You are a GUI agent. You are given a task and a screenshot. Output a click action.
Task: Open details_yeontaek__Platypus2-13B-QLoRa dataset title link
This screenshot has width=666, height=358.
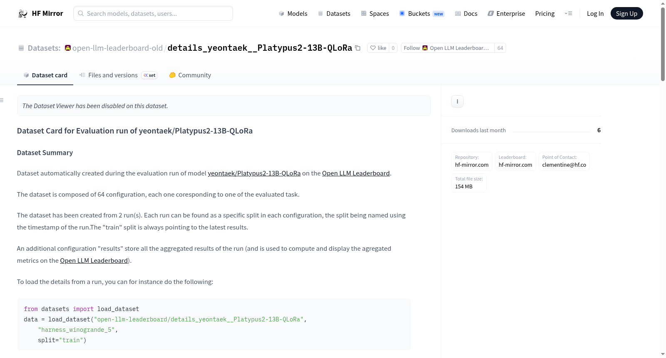[x=260, y=48]
